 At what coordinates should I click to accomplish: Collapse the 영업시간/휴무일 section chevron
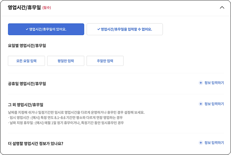[x=222, y=8]
